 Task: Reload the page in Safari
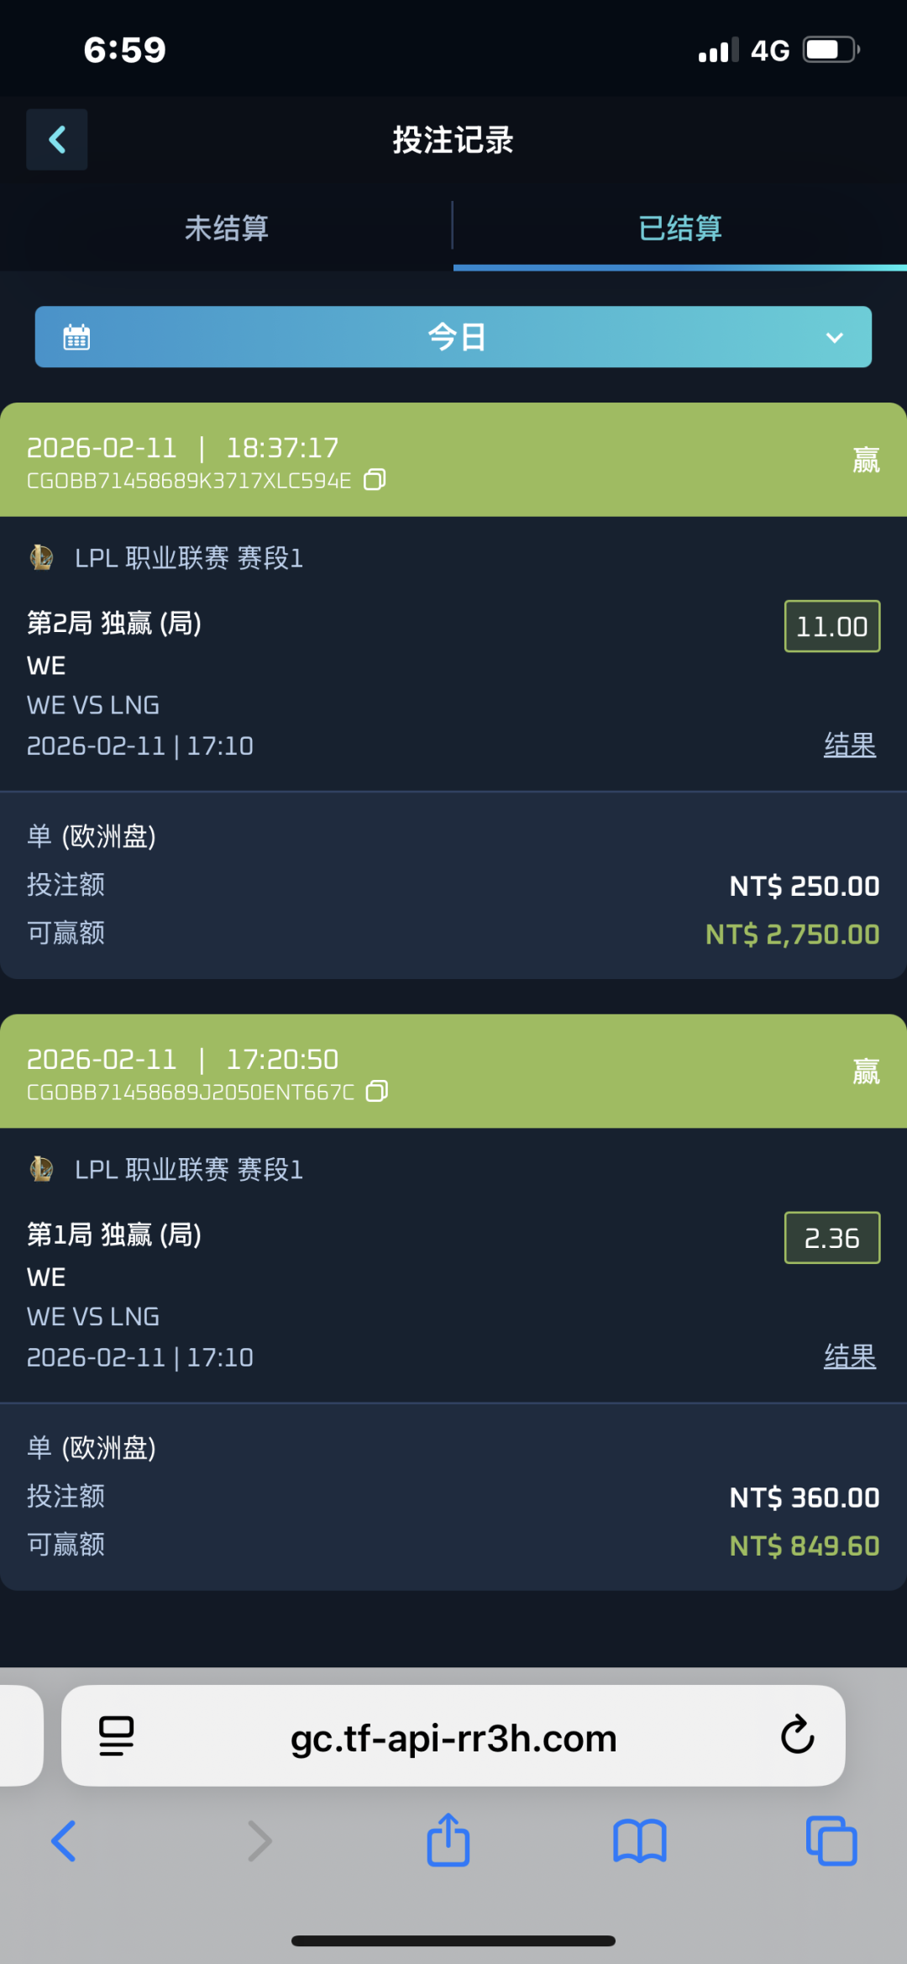coord(797,1735)
